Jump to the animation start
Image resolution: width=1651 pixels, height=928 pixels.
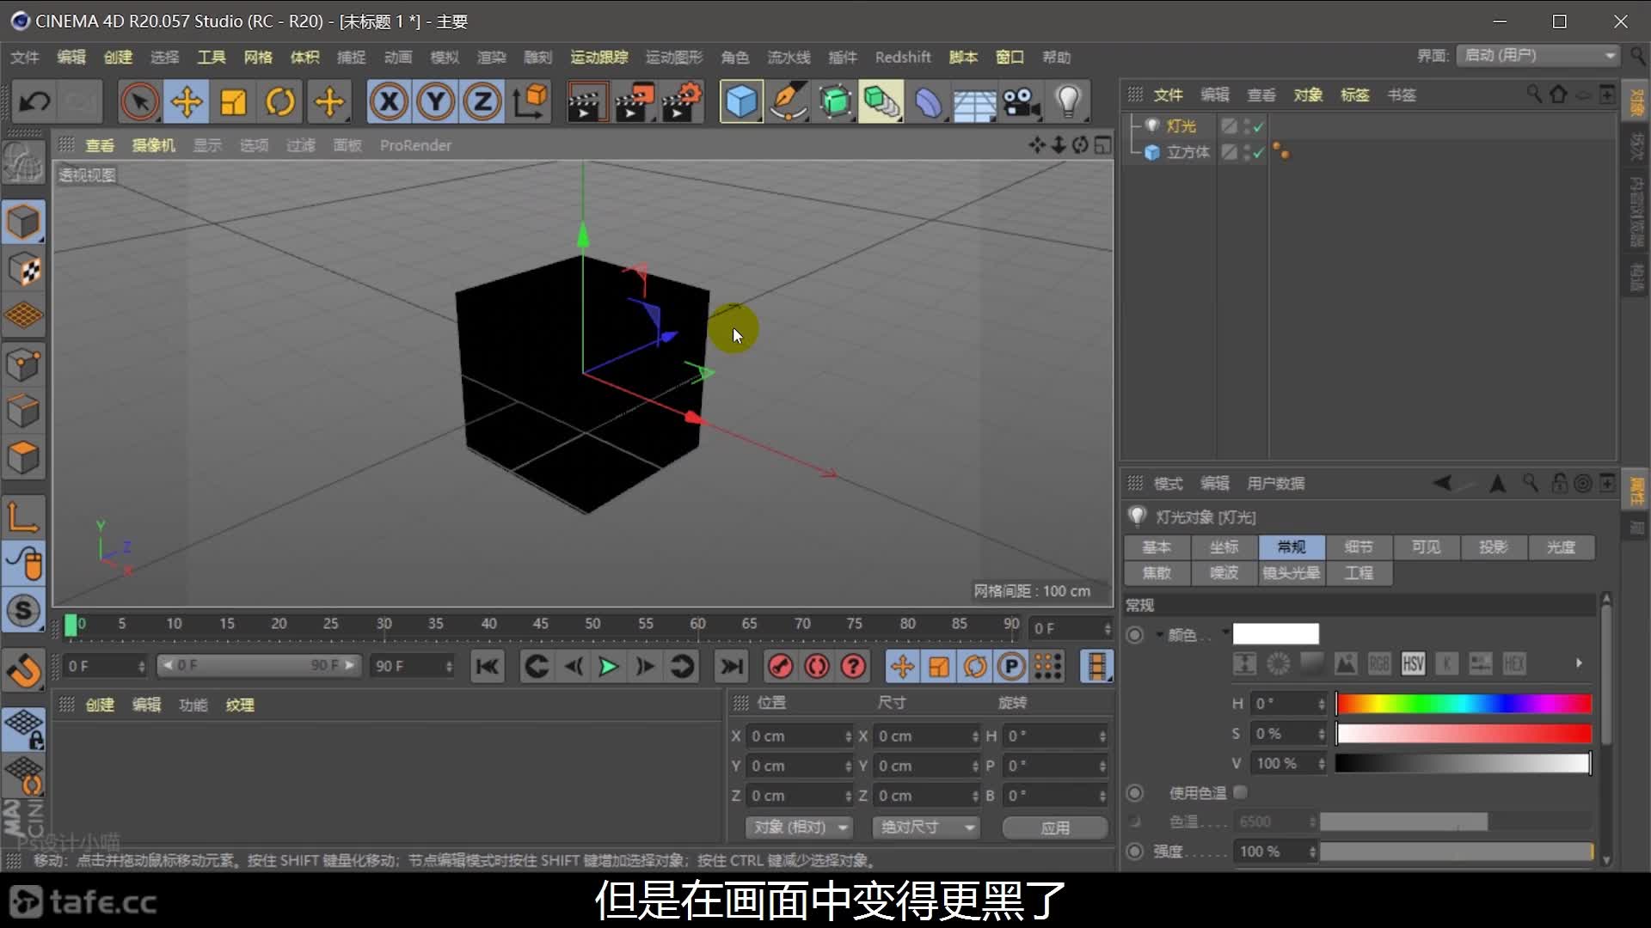488,666
